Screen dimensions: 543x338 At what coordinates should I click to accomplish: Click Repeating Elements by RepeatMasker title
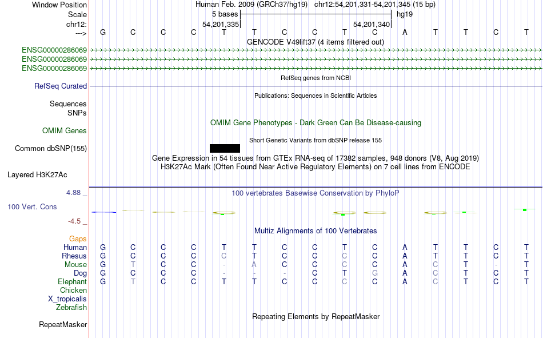coord(316,316)
